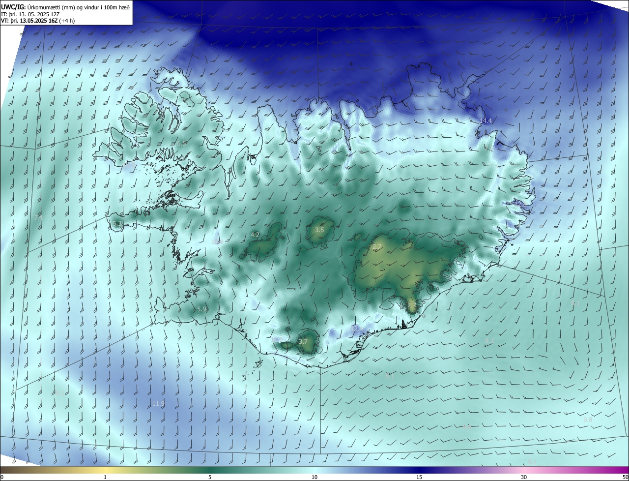Click the 9.8 value in southeast sea
The width and height of the screenshot is (629, 481).
pos(588,420)
